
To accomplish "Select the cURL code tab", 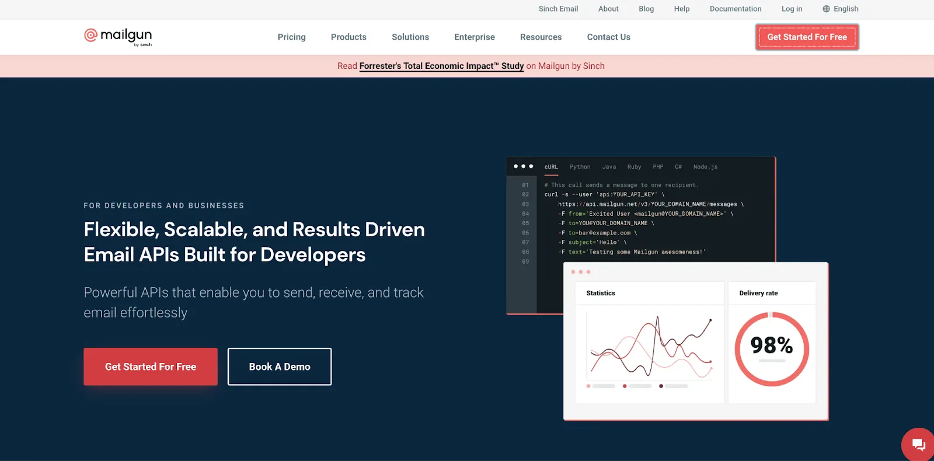I will click(x=551, y=167).
